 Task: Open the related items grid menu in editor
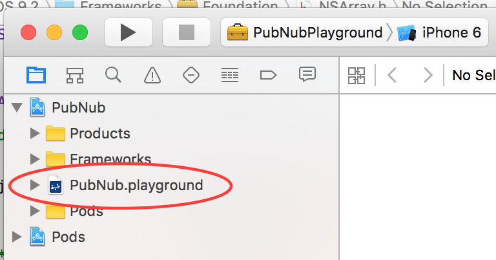[x=356, y=76]
